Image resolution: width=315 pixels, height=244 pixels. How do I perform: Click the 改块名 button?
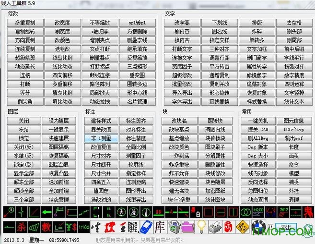point(178,121)
